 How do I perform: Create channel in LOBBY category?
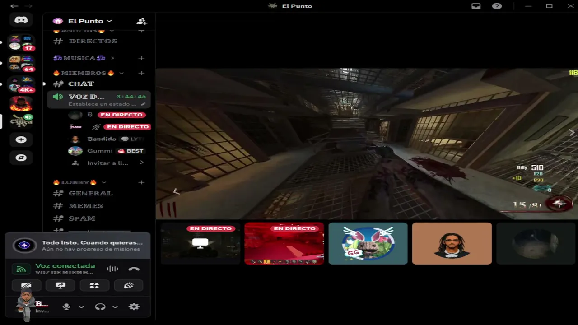point(141,182)
